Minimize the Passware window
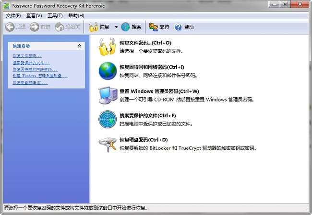 point(275,4)
